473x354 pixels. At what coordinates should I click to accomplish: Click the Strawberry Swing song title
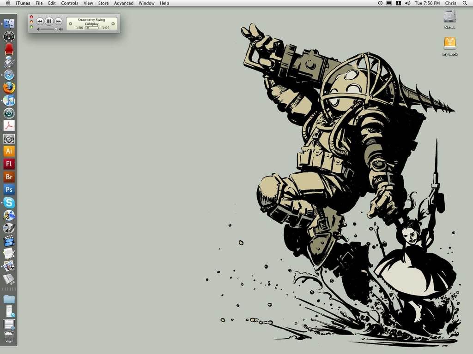point(91,20)
